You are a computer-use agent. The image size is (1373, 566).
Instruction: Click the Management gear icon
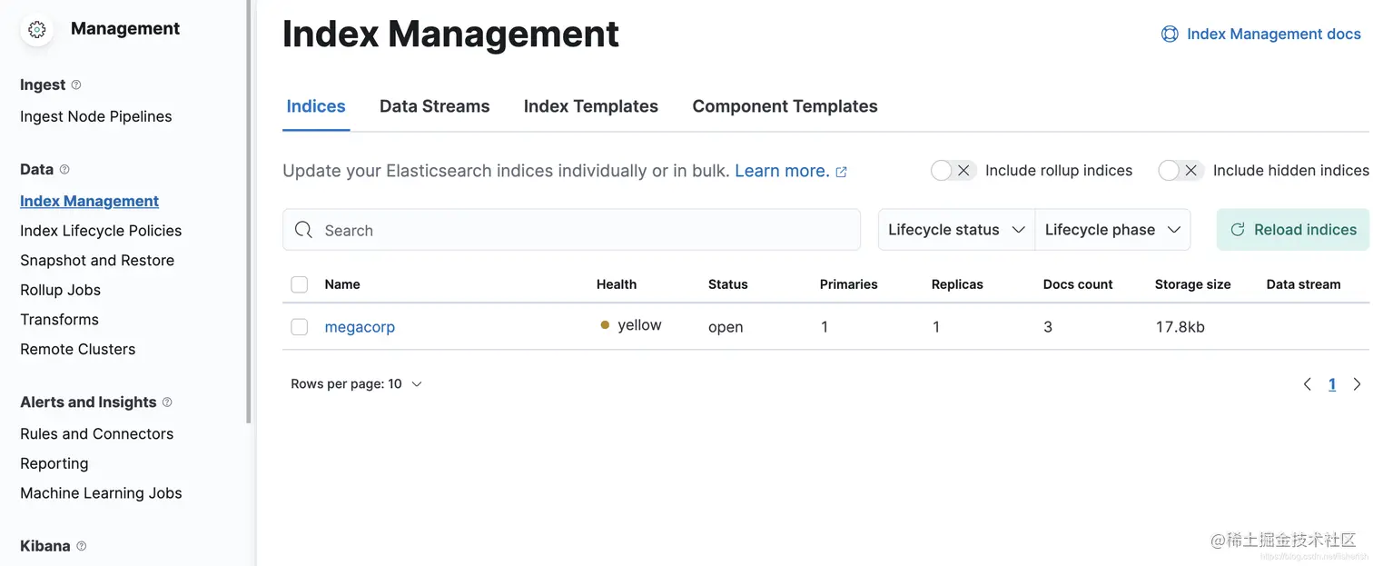(37, 30)
